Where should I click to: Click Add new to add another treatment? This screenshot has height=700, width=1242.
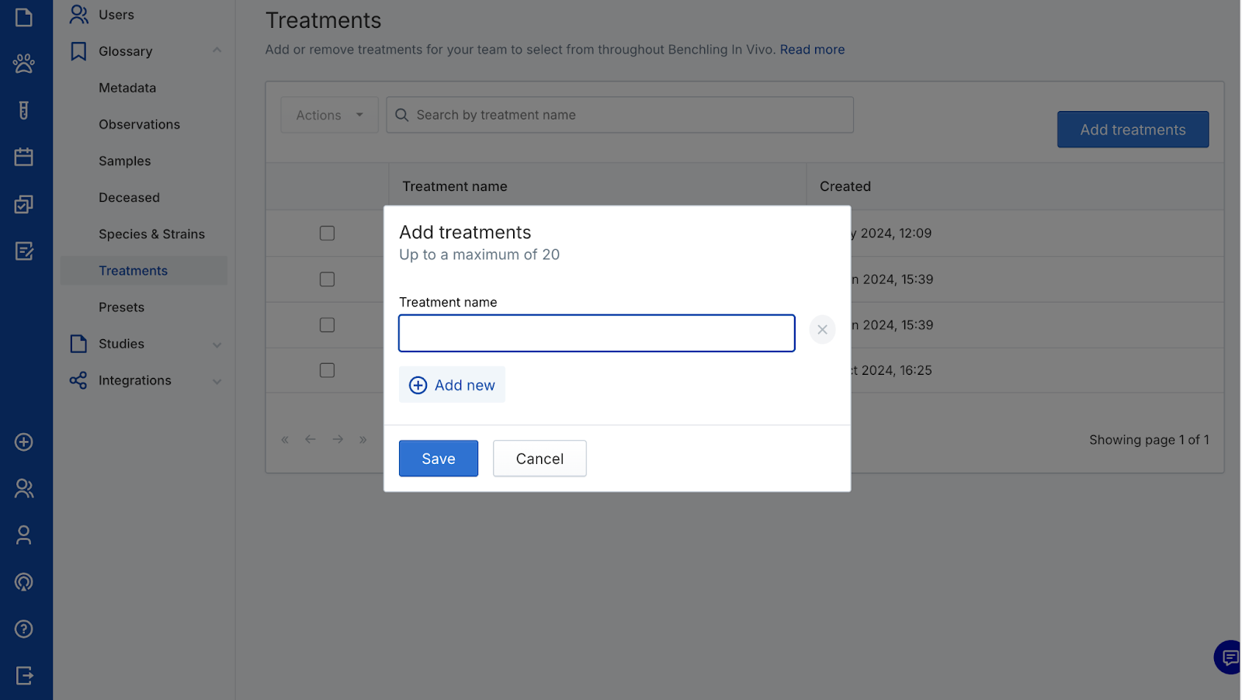pos(452,385)
